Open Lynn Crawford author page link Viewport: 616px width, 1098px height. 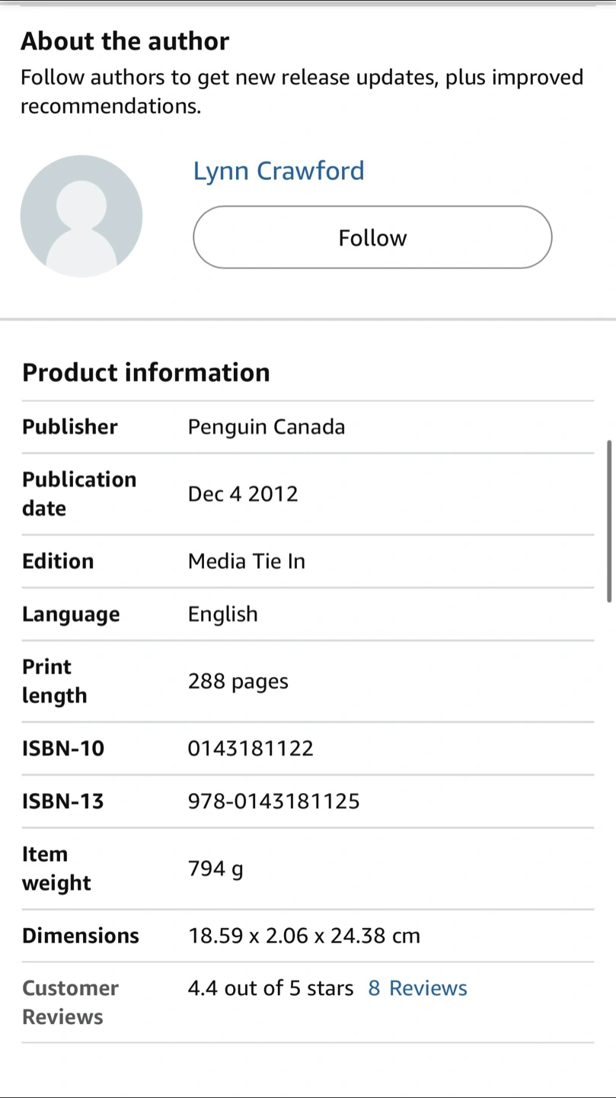tap(279, 171)
